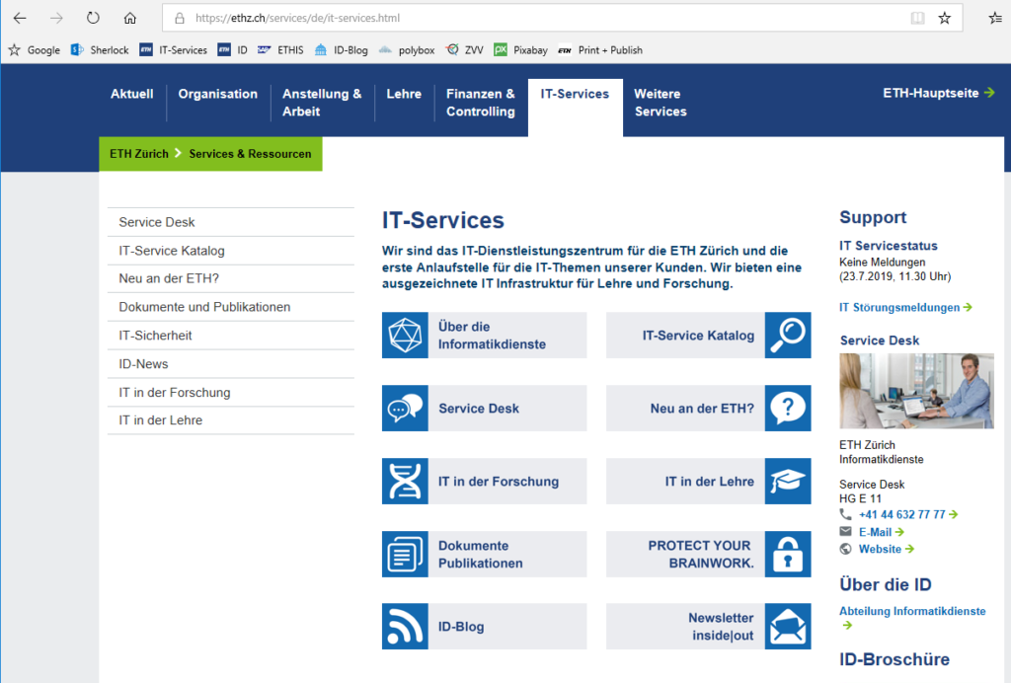Reload the page with the refresh icon
1011x683 pixels.
(x=93, y=18)
